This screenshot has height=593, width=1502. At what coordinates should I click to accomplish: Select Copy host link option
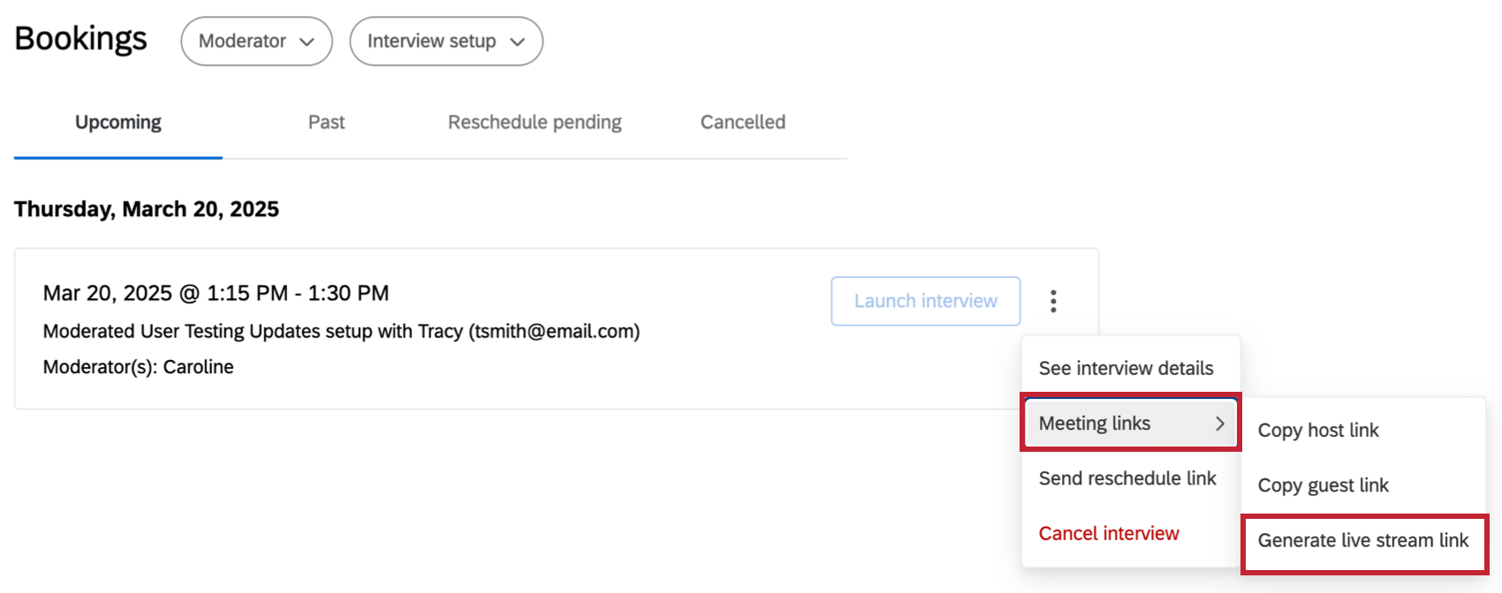coord(1318,430)
